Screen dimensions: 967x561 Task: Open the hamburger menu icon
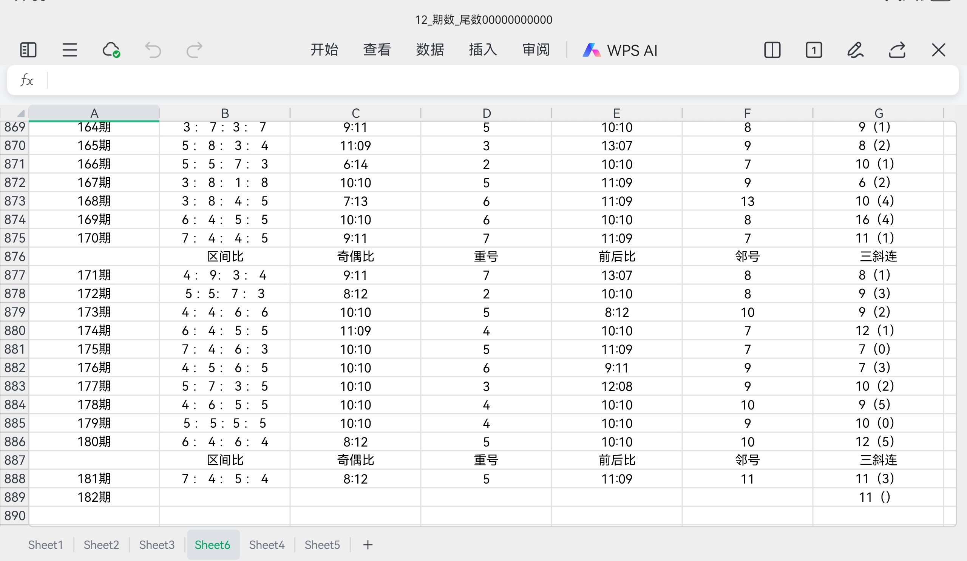click(x=70, y=50)
